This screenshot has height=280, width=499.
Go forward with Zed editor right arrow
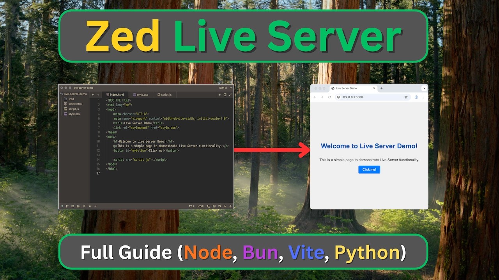98,94
